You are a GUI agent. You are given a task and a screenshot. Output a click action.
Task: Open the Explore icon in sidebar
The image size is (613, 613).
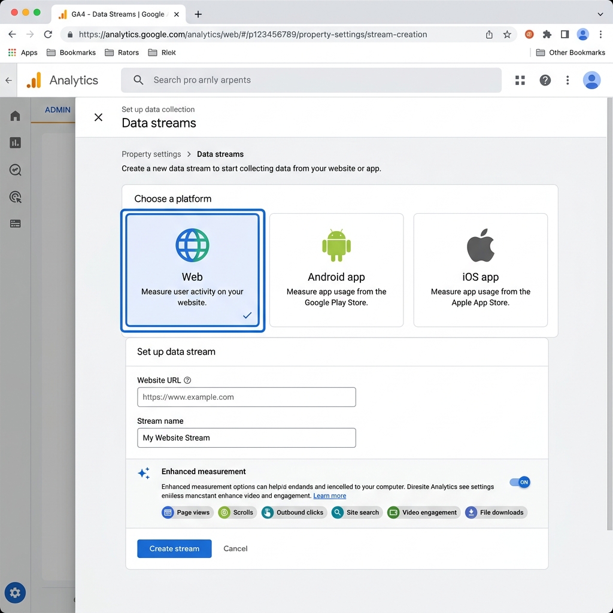pyautogui.click(x=15, y=169)
